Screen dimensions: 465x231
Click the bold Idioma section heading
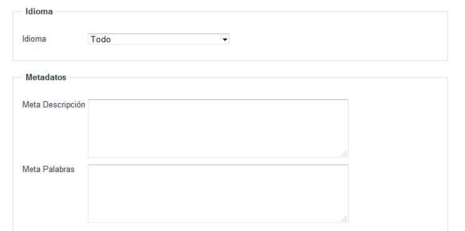(39, 12)
